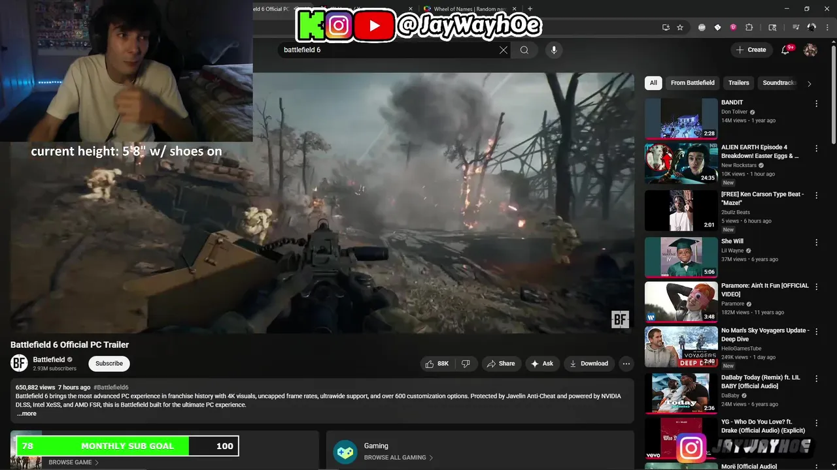Open options for YG Who Do You Love
This screenshot has width=837, height=470.
(816, 423)
